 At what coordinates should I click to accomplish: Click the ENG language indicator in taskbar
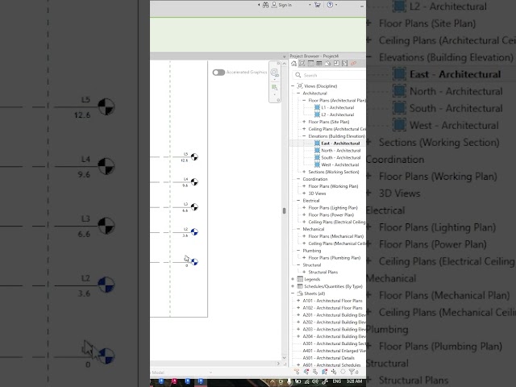click(x=337, y=381)
